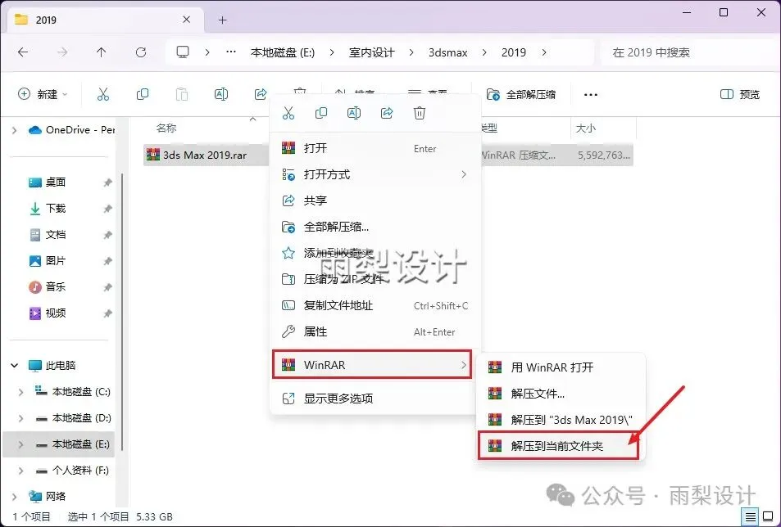Screen dimensions: 781x527
Task: Select 共享 in the context menu
Action: [375, 200]
